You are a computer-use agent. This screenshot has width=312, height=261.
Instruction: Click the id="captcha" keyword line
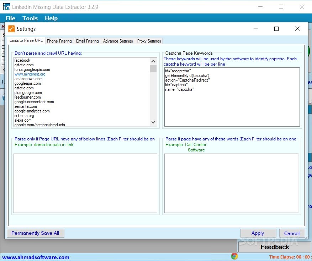176,85
